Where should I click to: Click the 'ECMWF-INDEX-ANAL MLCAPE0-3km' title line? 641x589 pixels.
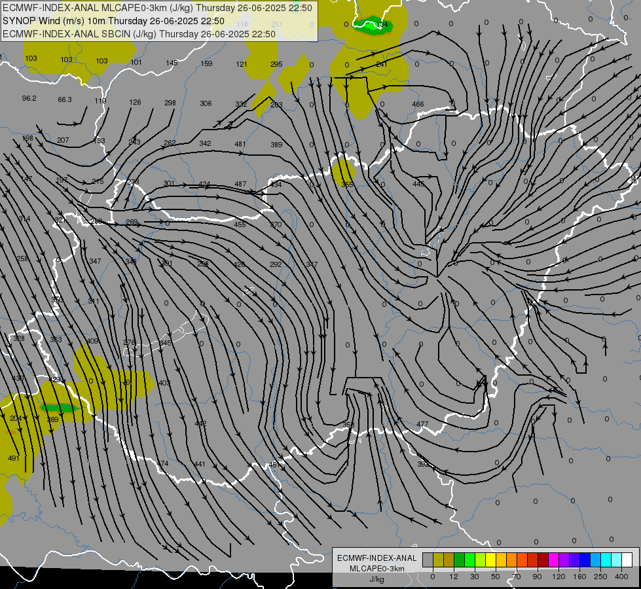point(157,8)
